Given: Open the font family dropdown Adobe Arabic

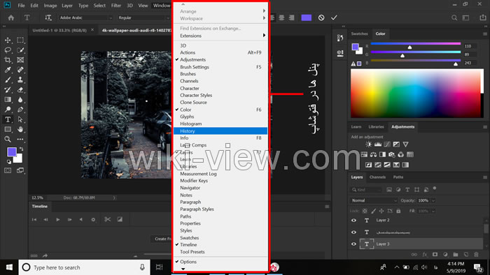Looking at the screenshot, I should pyautogui.click(x=85, y=17).
